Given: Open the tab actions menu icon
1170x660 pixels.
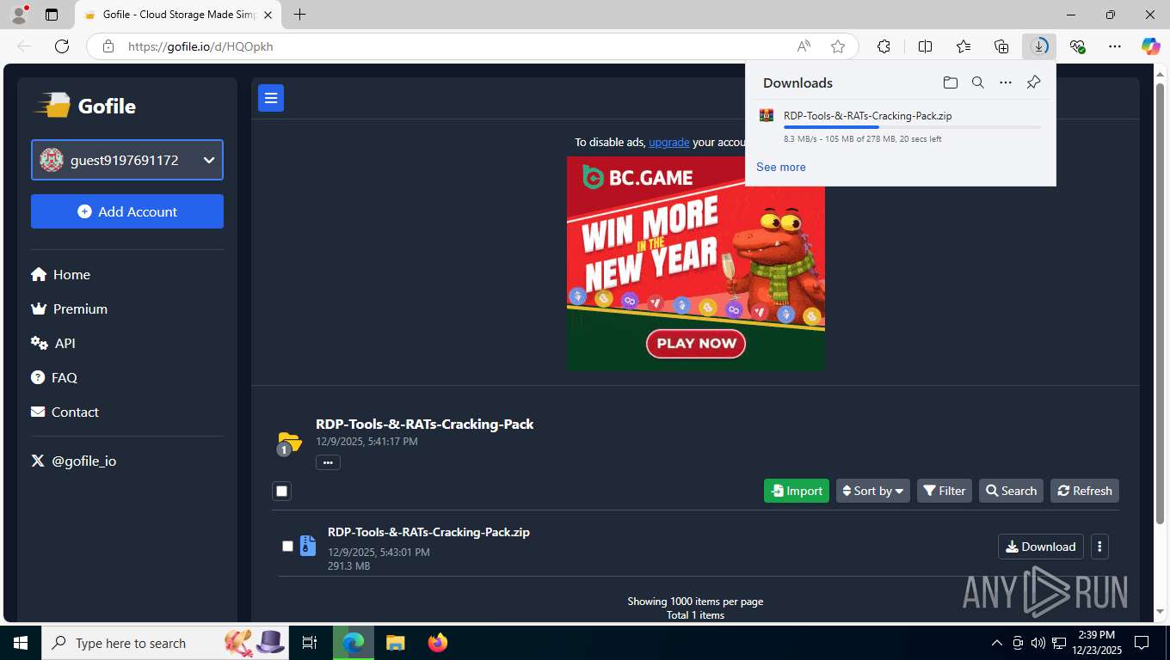Looking at the screenshot, I should (52, 15).
